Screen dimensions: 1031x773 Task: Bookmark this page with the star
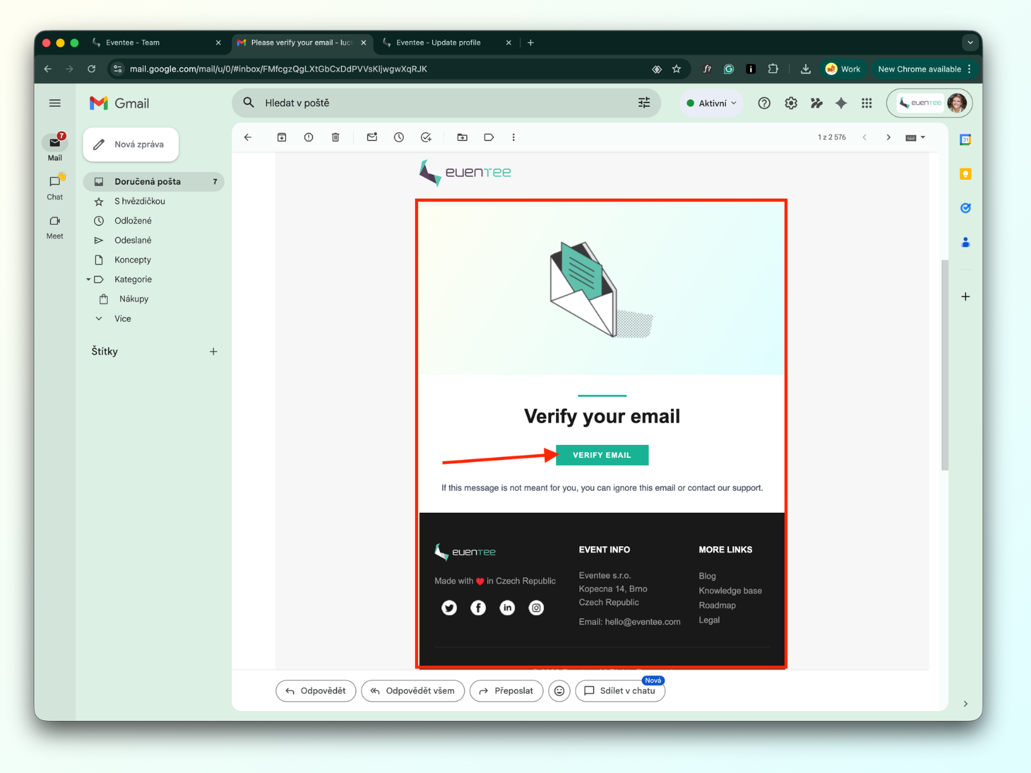pos(677,69)
